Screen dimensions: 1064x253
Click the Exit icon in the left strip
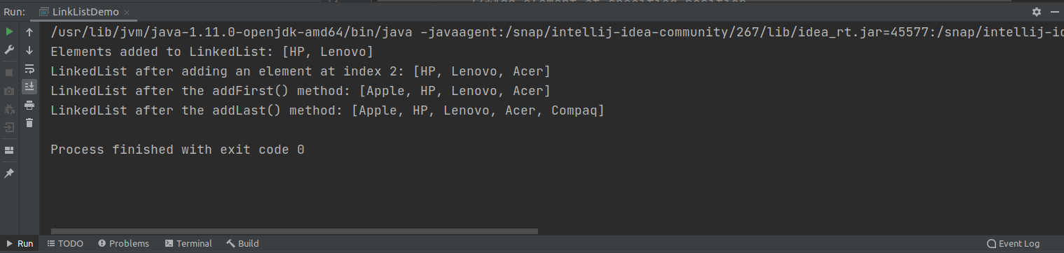pos(9,127)
